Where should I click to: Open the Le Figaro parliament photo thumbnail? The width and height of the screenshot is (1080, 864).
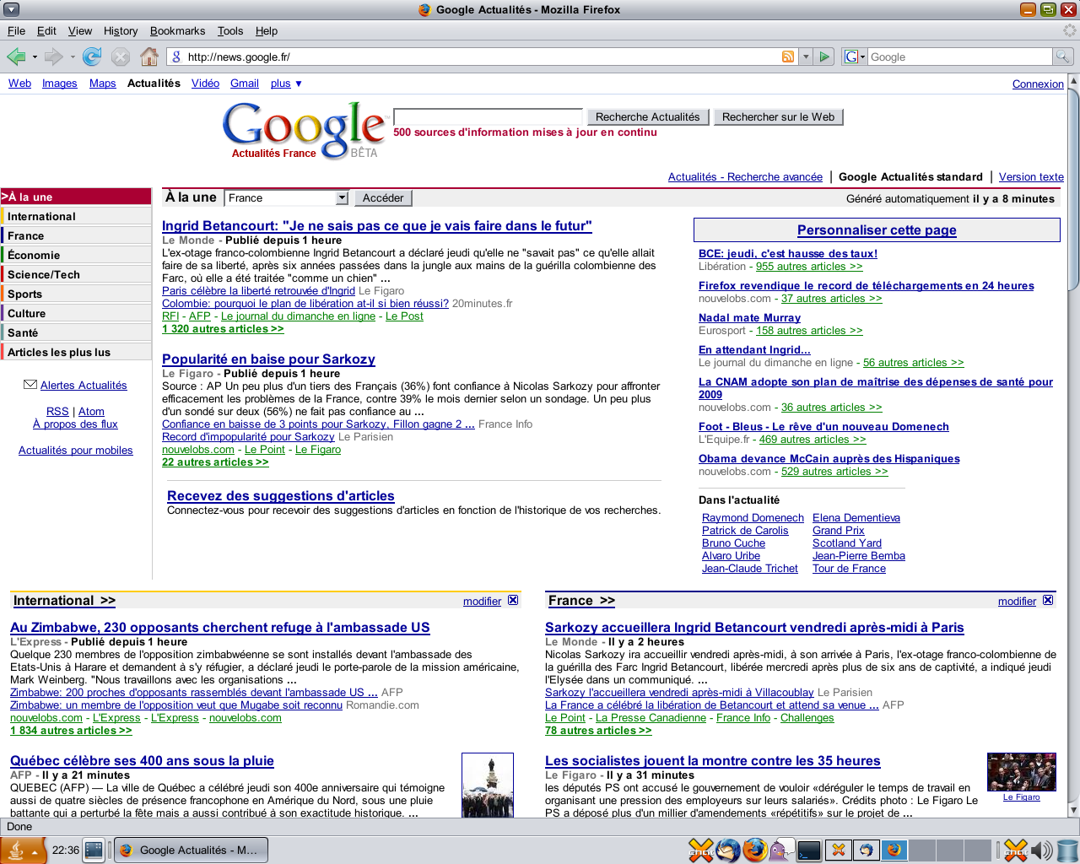coord(1022,772)
